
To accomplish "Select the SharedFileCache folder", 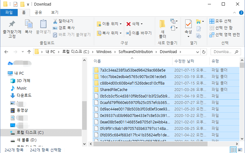I will (166, 90).
